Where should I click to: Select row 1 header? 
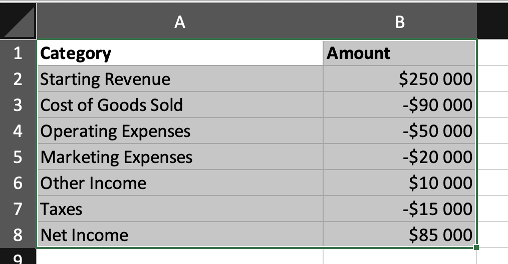click(x=18, y=53)
